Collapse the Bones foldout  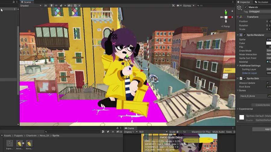pos(238,90)
